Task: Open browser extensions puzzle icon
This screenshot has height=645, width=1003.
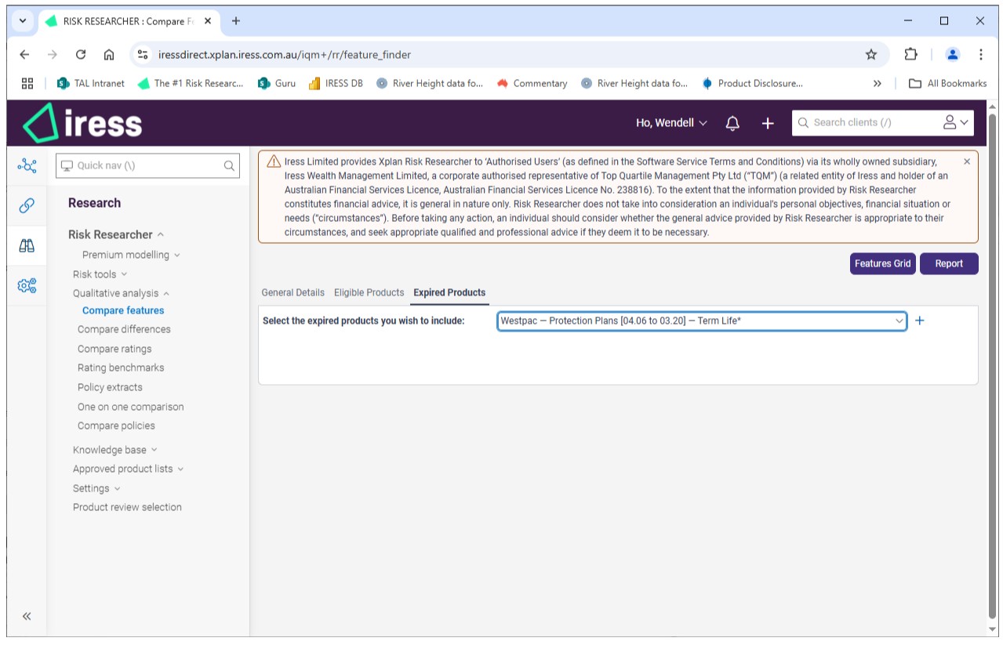Action: coord(910,55)
